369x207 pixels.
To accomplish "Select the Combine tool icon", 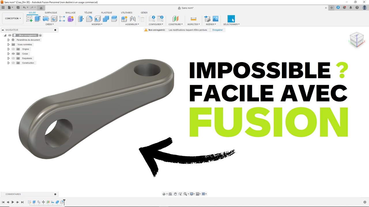I will click(x=106, y=19).
